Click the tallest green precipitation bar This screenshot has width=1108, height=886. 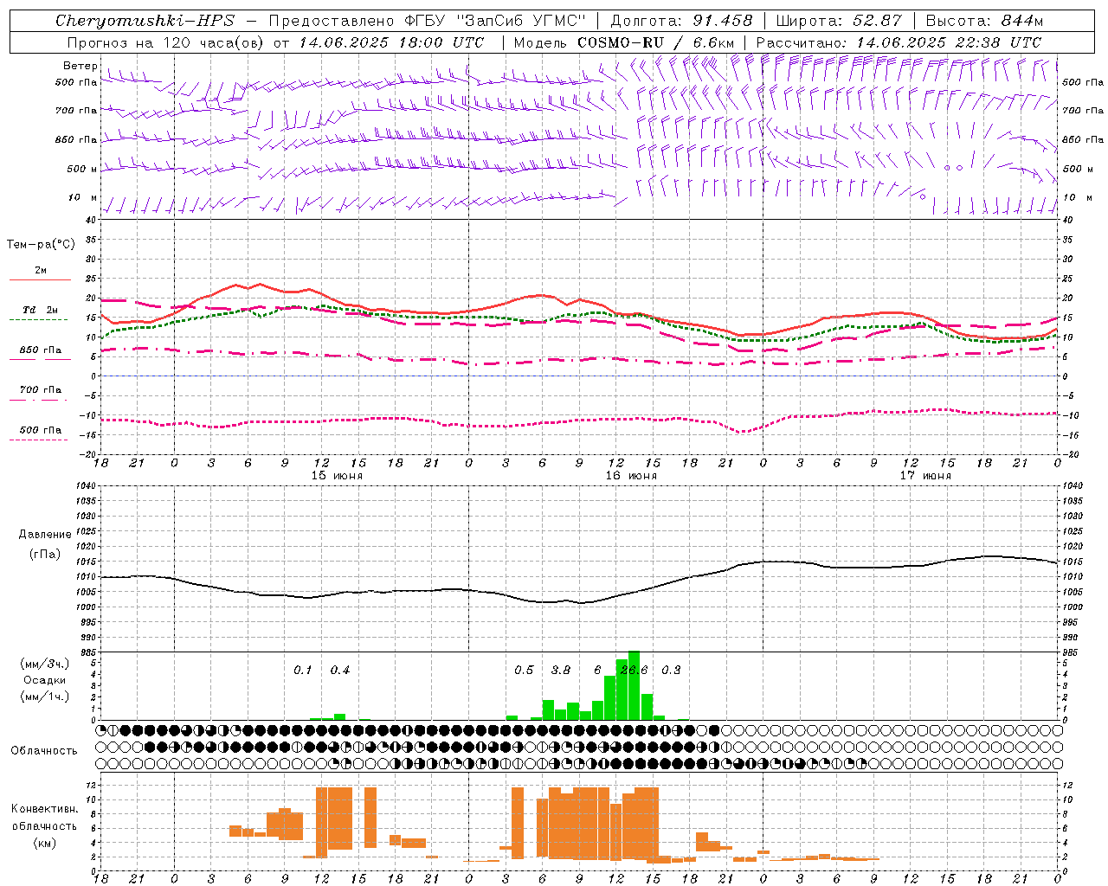coord(634,685)
